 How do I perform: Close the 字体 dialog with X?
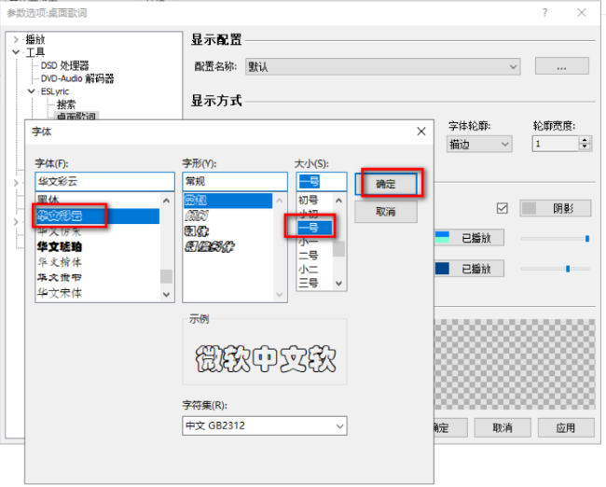pyautogui.click(x=420, y=132)
